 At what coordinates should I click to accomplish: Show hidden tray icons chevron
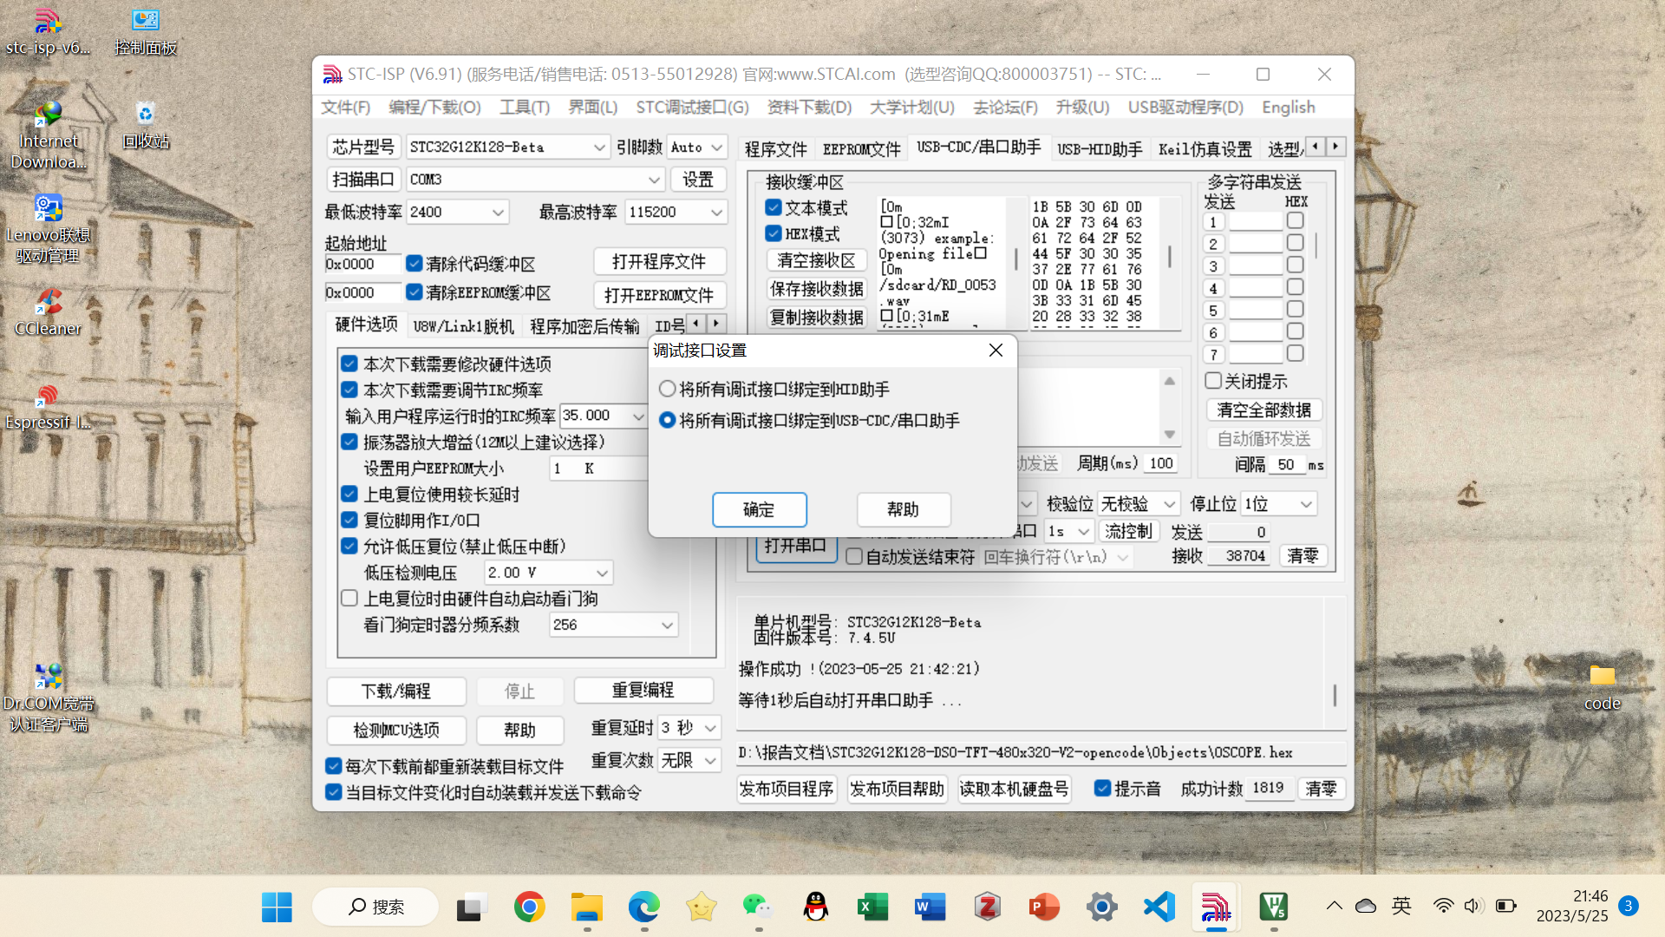tap(1335, 906)
